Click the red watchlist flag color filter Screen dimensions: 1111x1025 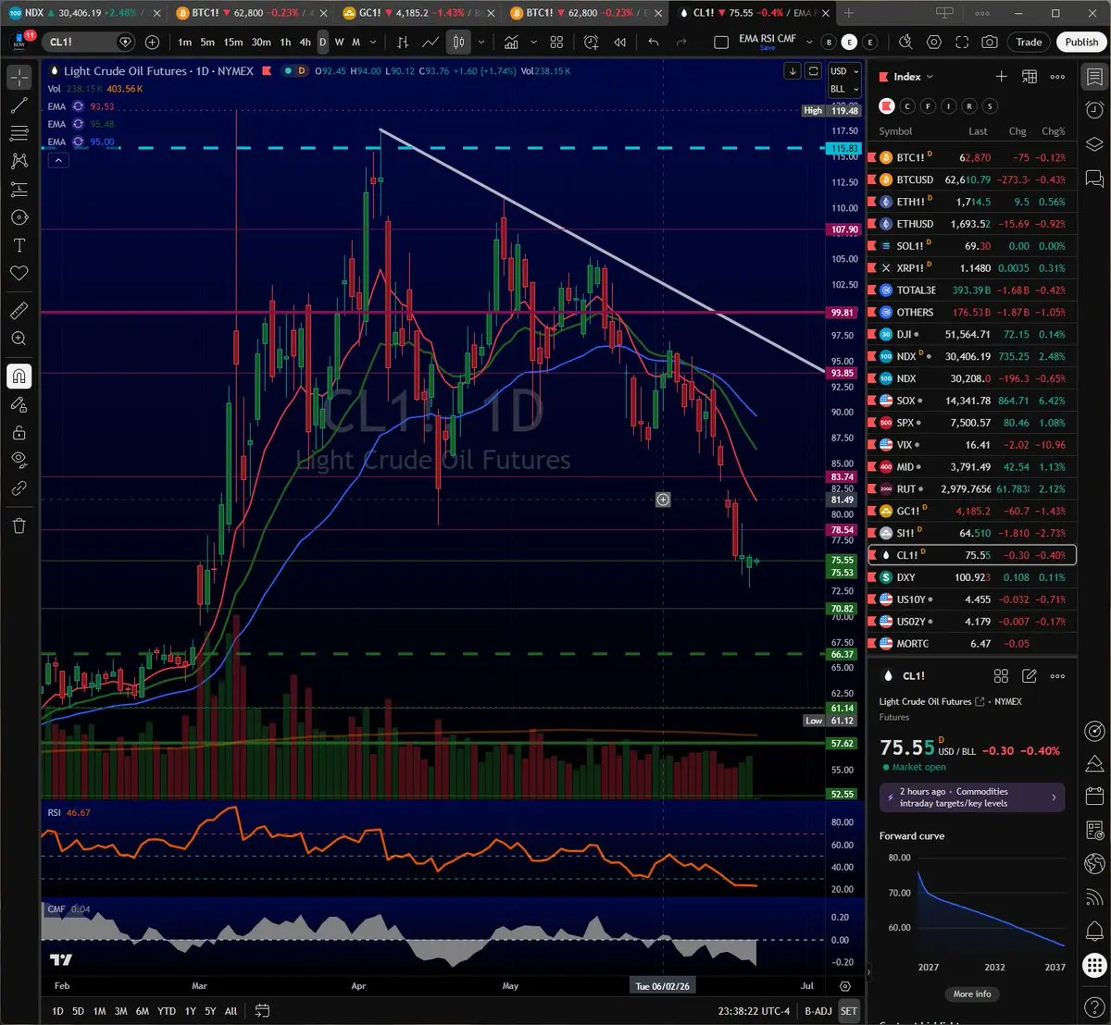click(x=887, y=106)
